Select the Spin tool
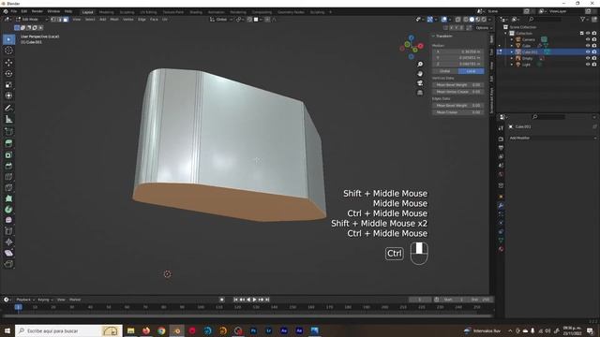 (x=8, y=210)
